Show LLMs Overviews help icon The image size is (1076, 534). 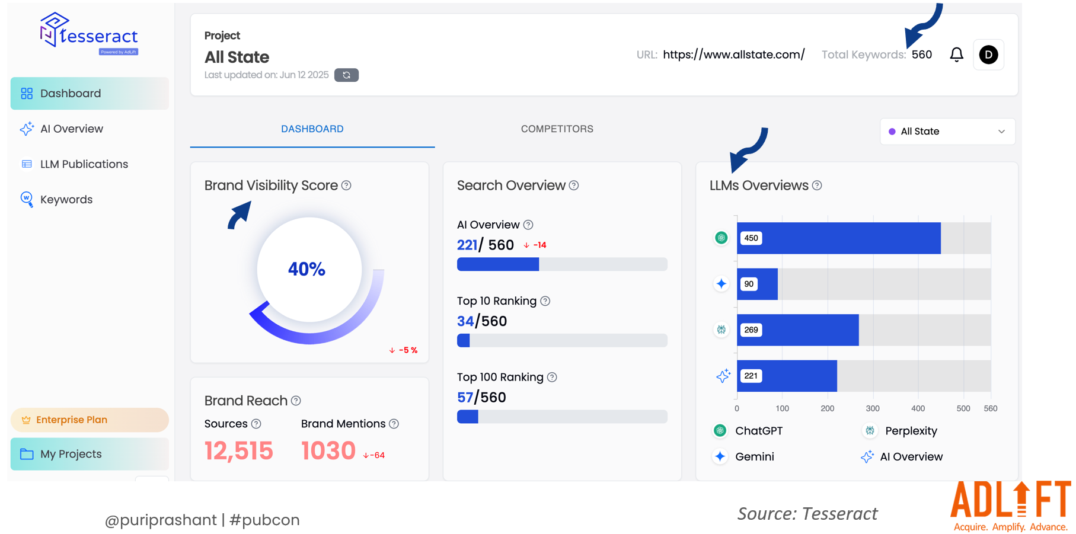(817, 186)
